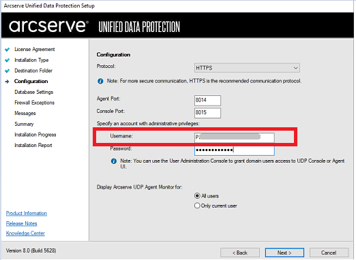
Task: Open the Release Notes link
Action: pos(22,223)
